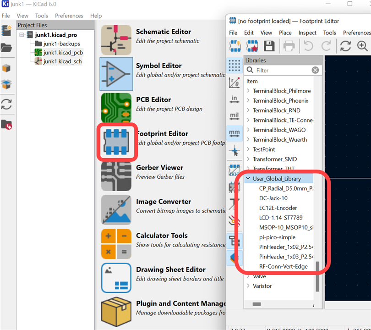This screenshot has width=371, height=330.
Task: Switch units to inches
Action: (x=235, y=99)
